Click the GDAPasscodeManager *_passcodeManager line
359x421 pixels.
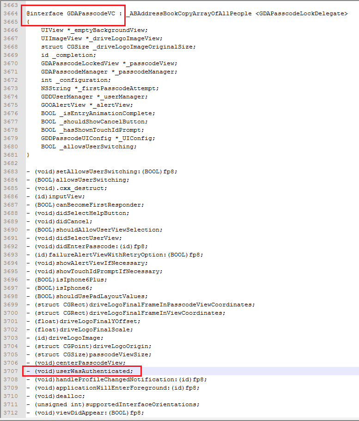pos(110,72)
